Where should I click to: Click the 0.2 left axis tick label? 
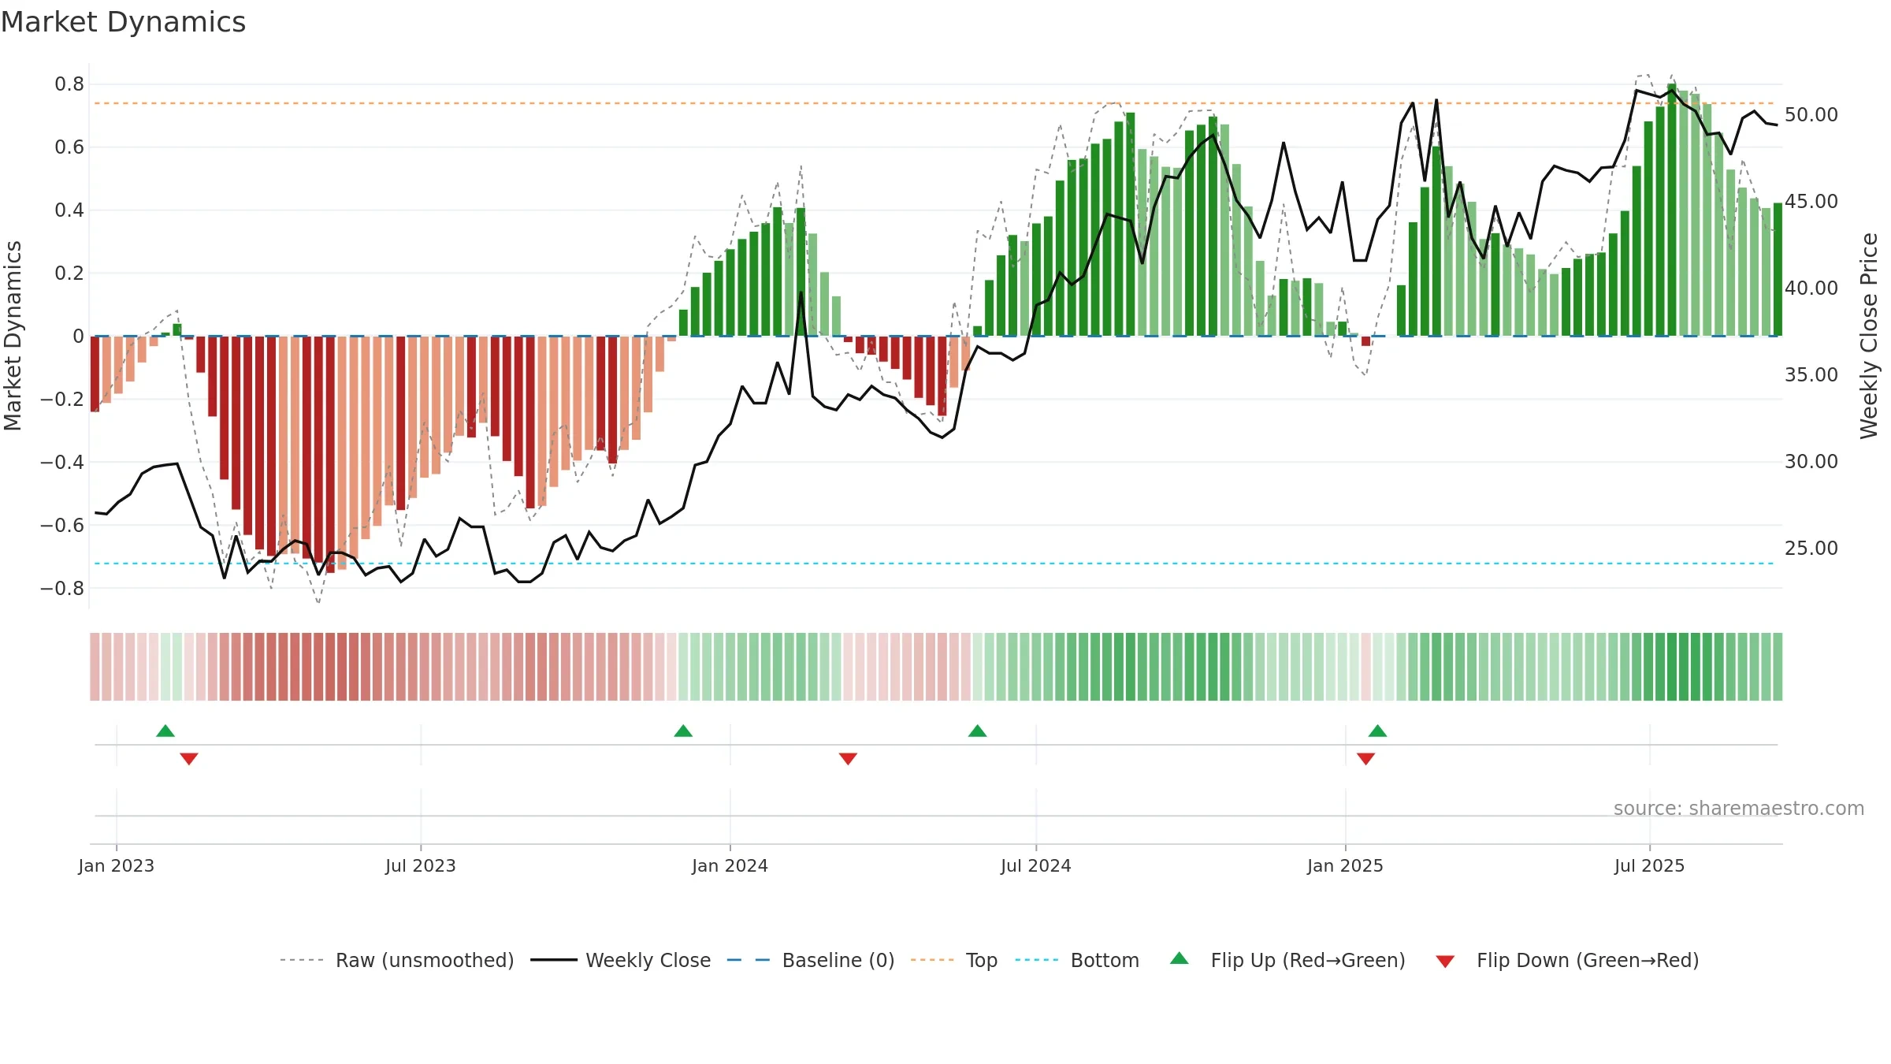[69, 273]
